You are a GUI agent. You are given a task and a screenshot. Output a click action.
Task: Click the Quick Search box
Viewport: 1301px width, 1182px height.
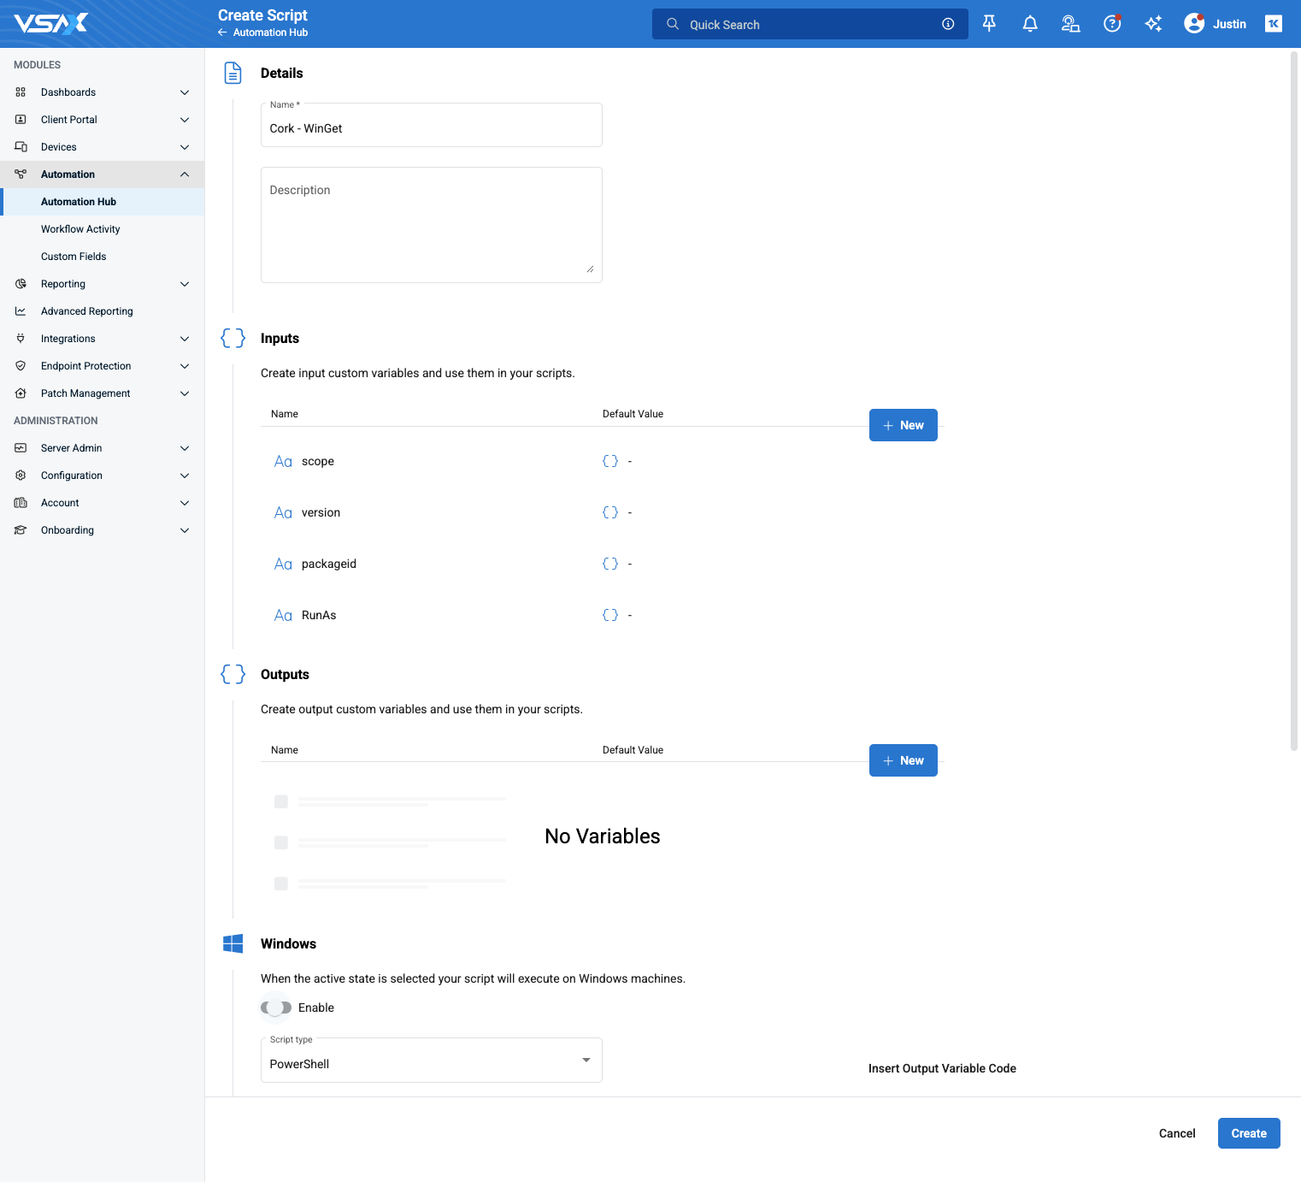[x=810, y=24]
